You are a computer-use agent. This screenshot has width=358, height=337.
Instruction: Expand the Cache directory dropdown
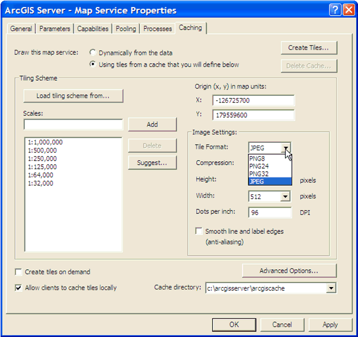[331, 288]
